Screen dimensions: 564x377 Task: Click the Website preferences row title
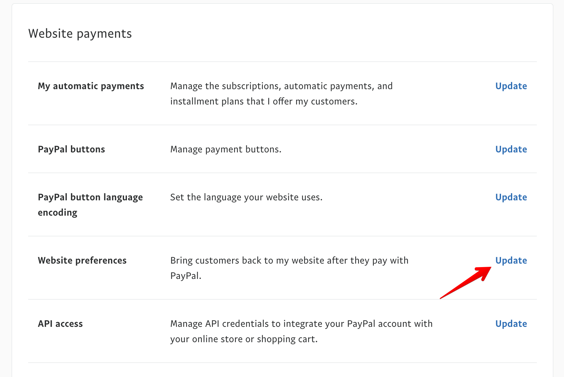[82, 260]
